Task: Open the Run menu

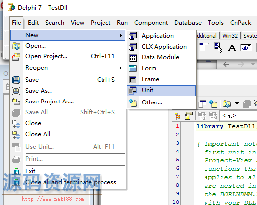Action: click(122, 23)
